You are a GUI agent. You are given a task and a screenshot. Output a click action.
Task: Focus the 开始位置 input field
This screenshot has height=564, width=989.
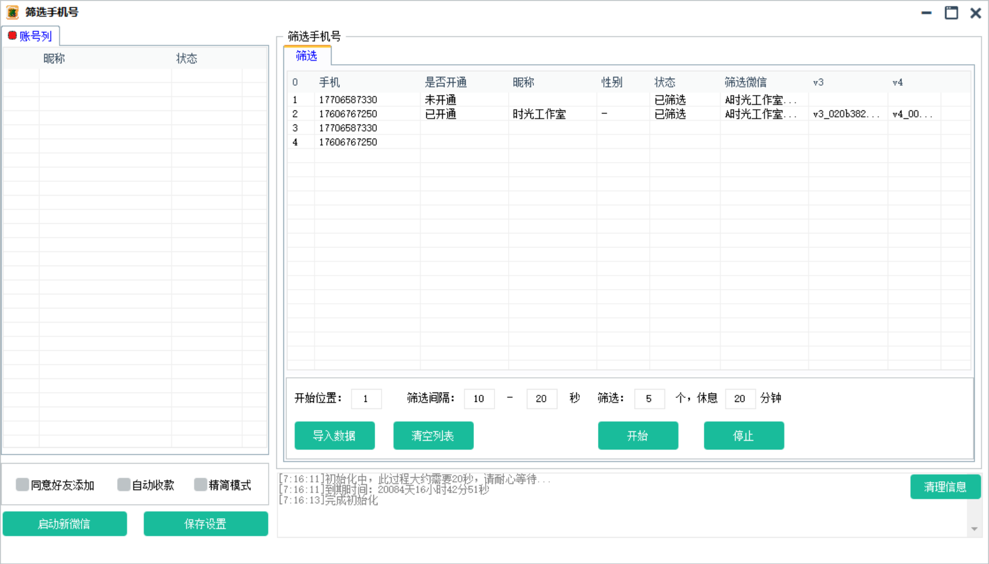(366, 399)
